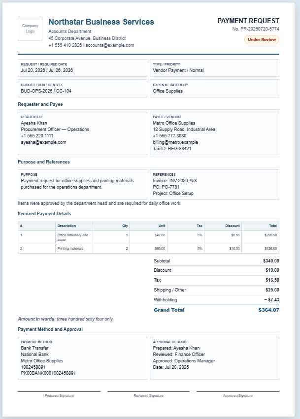Select IBAN PK00BANK0001002458891
The image size is (300, 419).
pyautogui.click(x=48, y=373)
